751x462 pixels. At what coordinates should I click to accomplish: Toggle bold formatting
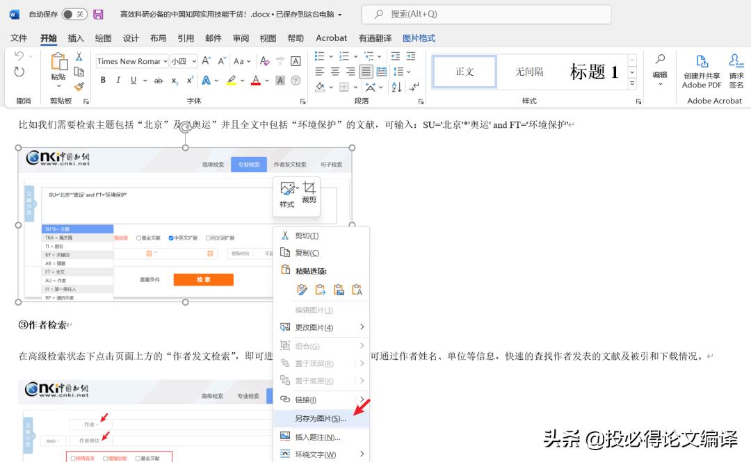tap(103, 80)
